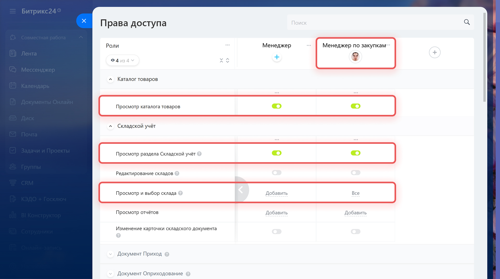Close the access rights slider panel
This screenshot has width=500, height=279.
84,21
